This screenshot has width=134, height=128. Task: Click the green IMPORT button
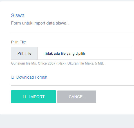(33, 97)
